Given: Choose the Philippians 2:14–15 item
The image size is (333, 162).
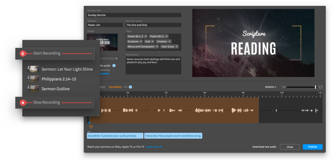Looking at the screenshot, I should [x=52, y=79].
